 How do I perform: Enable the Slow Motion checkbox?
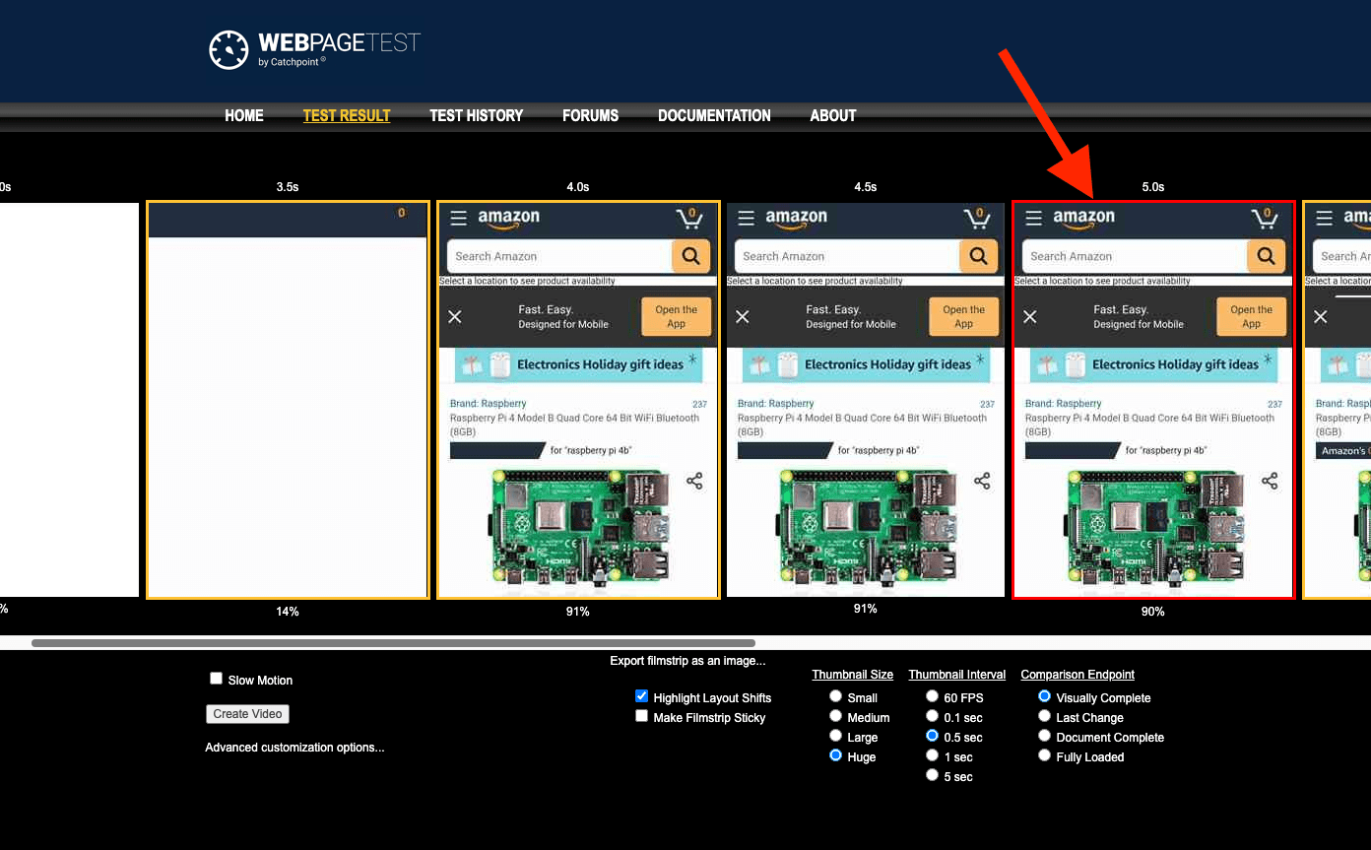(216, 679)
